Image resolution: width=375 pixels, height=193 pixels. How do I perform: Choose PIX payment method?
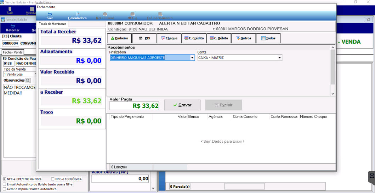(144, 38)
